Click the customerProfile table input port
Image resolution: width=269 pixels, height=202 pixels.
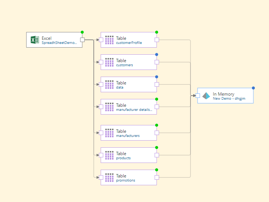tap(101, 40)
